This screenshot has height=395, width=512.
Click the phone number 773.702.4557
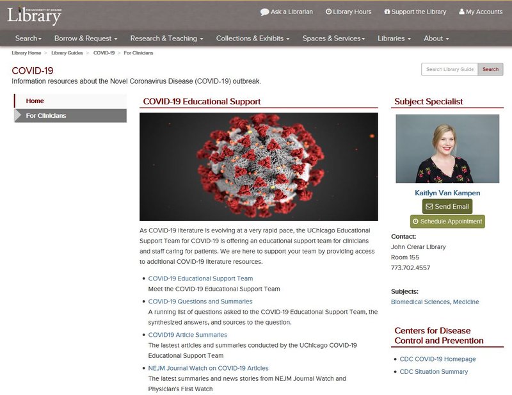tap(410, 268)
